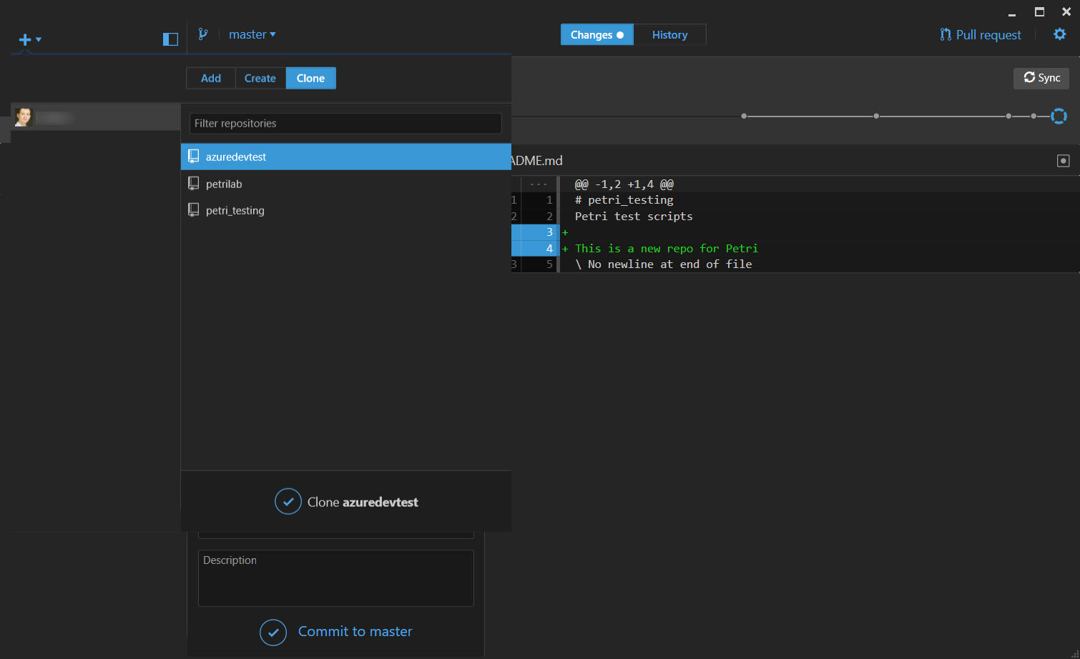Maximize the application window
Viewport: 1080px width, 659px height.
(1039, 12)
